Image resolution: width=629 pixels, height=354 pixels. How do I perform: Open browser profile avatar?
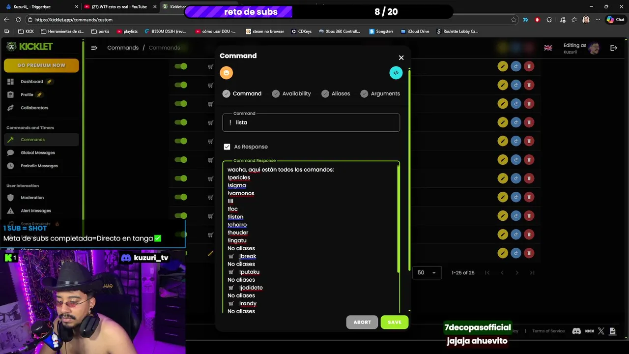point(586,20)
